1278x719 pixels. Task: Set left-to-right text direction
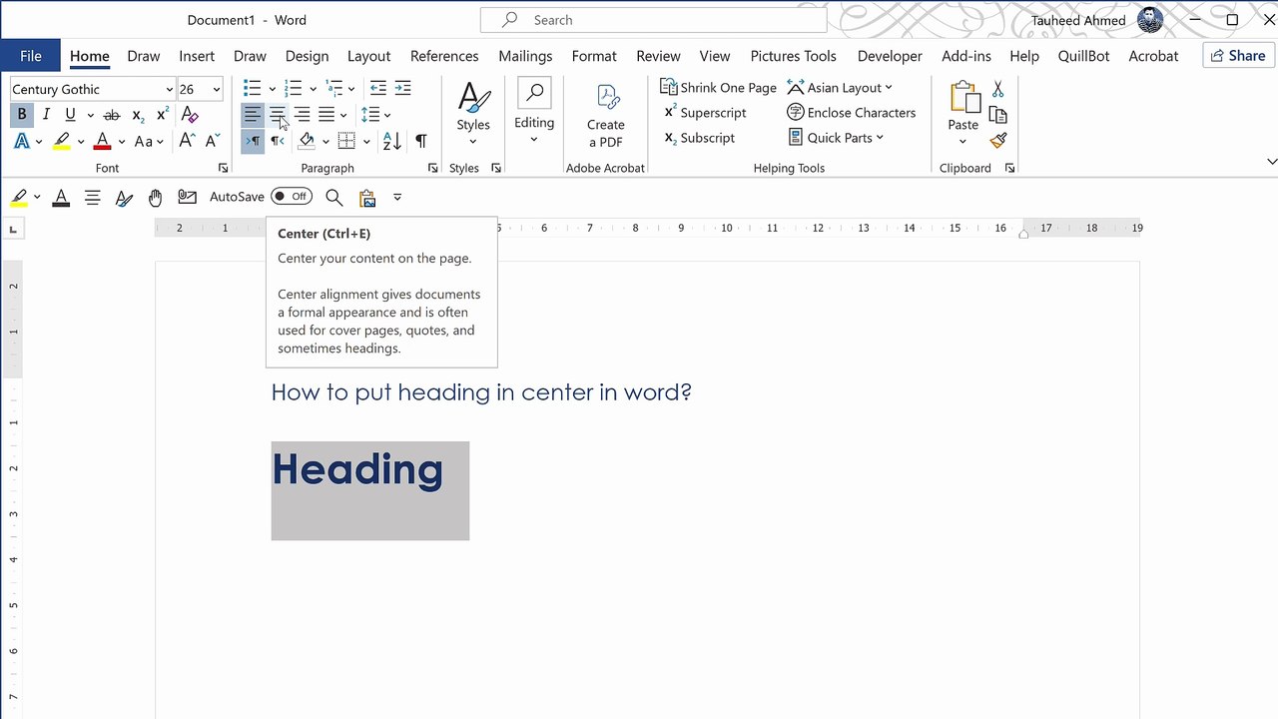coord(253,142)
